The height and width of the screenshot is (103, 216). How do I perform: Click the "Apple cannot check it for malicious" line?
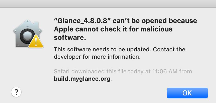(113, 29)
